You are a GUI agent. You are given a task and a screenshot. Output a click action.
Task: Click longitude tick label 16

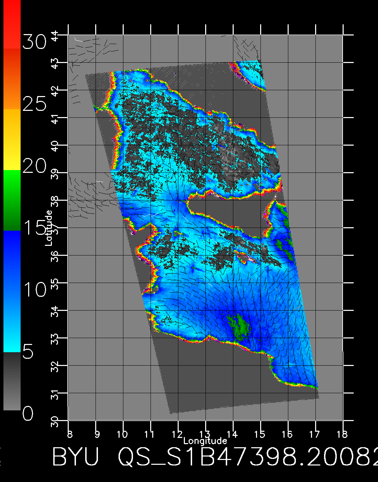[x=287, y=434]
